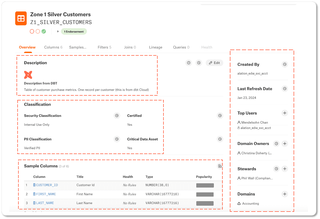Viewport: 320px width, 219px height.
Task: Click history icon beside Created By
Action: click(285, 64)
